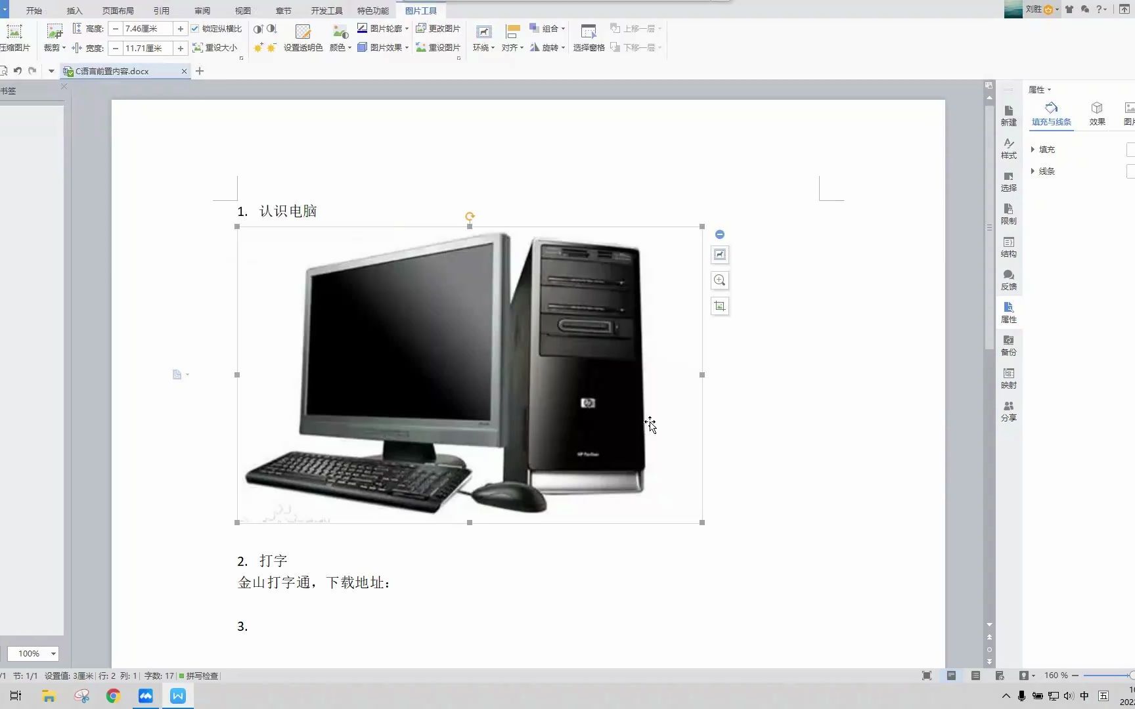The height and width of the screenshot is (709, 1135).
Task: Click the rotation handle above the image
Action: tap(470, 216)
